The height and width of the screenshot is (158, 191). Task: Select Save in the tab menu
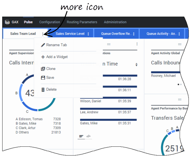pyautogui.click(x=68, y=77)
